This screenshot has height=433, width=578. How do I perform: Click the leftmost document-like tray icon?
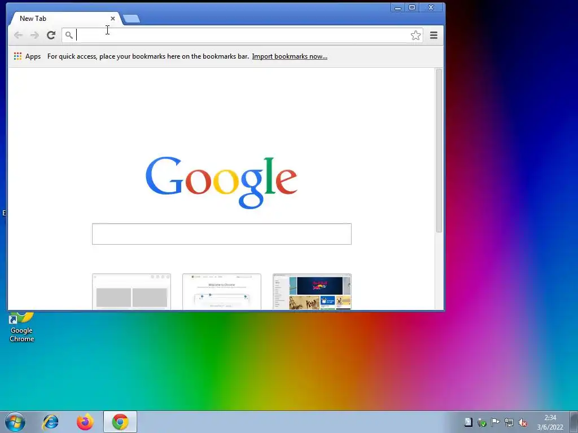coord(468,422)
